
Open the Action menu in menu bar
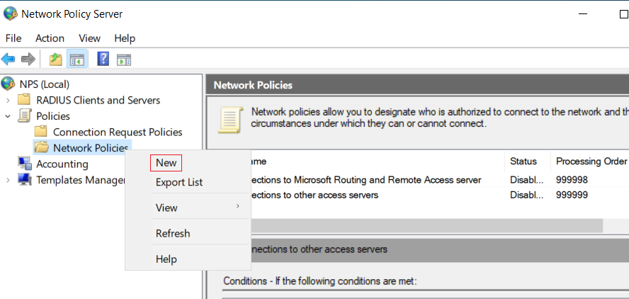click(x=50, y=38)
